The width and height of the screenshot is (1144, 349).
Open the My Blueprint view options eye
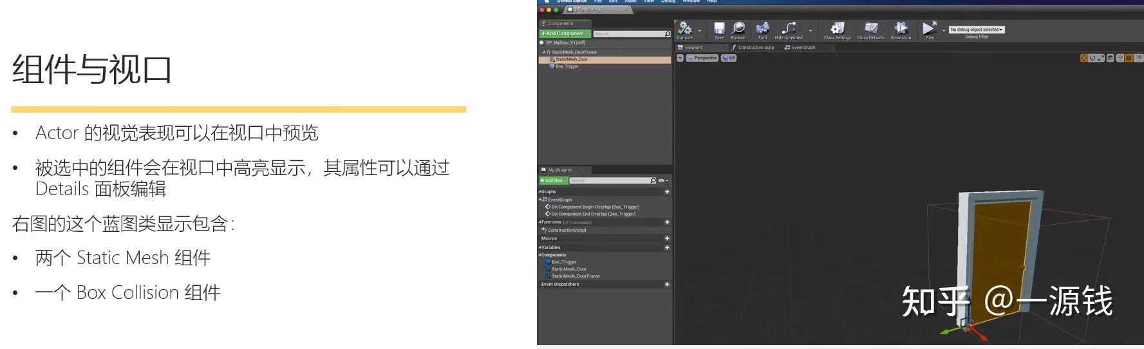point(662,180)
